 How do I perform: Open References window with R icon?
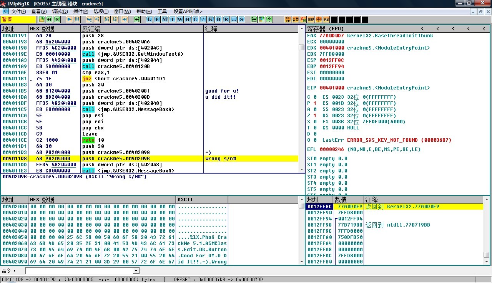226,19
